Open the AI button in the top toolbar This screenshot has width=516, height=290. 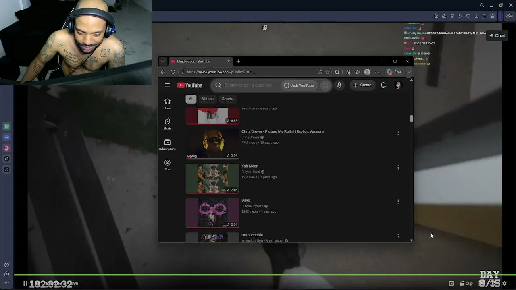[x=510, y=16]
